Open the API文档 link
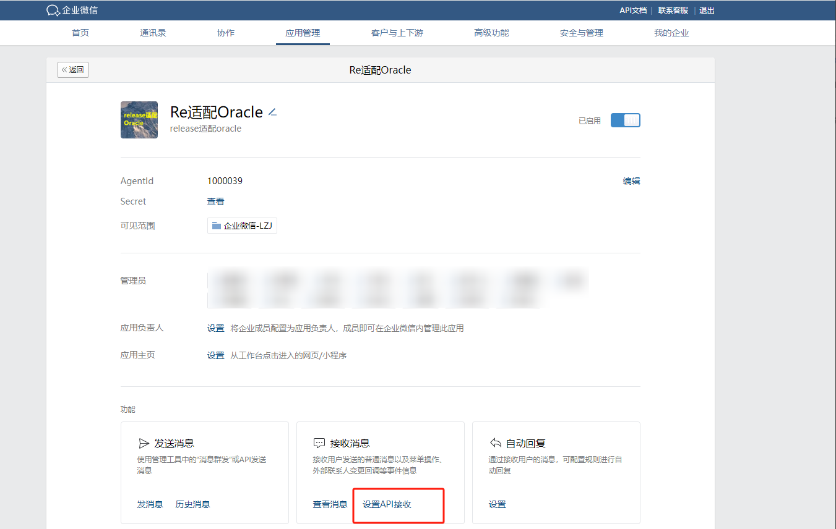 (633, 11)
